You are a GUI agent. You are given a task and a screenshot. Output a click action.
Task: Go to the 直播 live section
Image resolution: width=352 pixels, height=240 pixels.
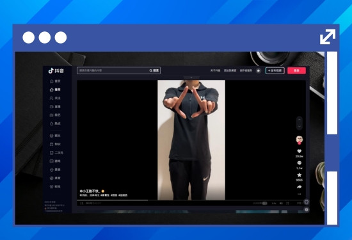(x=55, y=107)
